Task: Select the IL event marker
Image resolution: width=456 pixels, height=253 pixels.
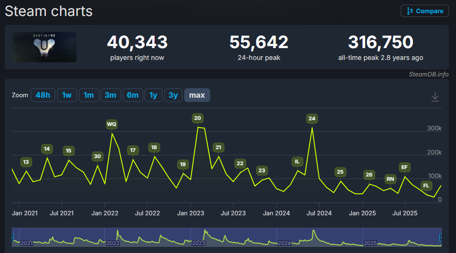Action: tap(297, 161)
